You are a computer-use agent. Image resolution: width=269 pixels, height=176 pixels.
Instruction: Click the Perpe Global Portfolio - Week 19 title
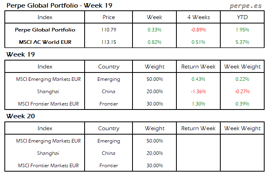pos(59,6)
